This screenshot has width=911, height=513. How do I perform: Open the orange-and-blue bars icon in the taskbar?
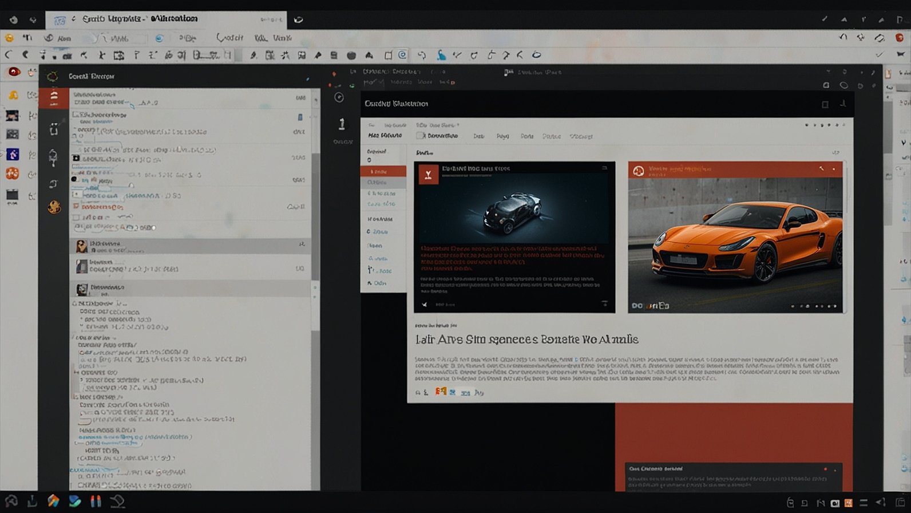(x=96, y=502)
